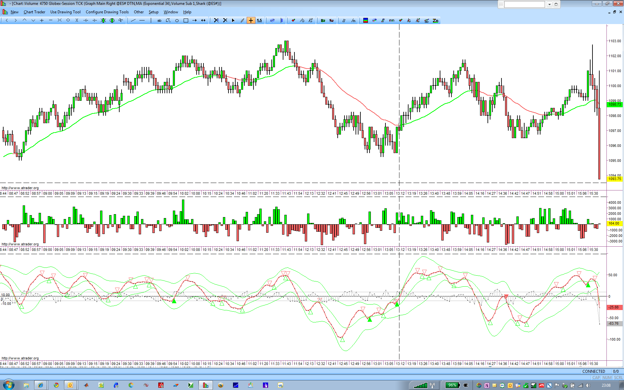Screen dimensions: 624x390
Task: Click the up caret toolbar icon
Action: pyautogui.click(x=24, y=20)
